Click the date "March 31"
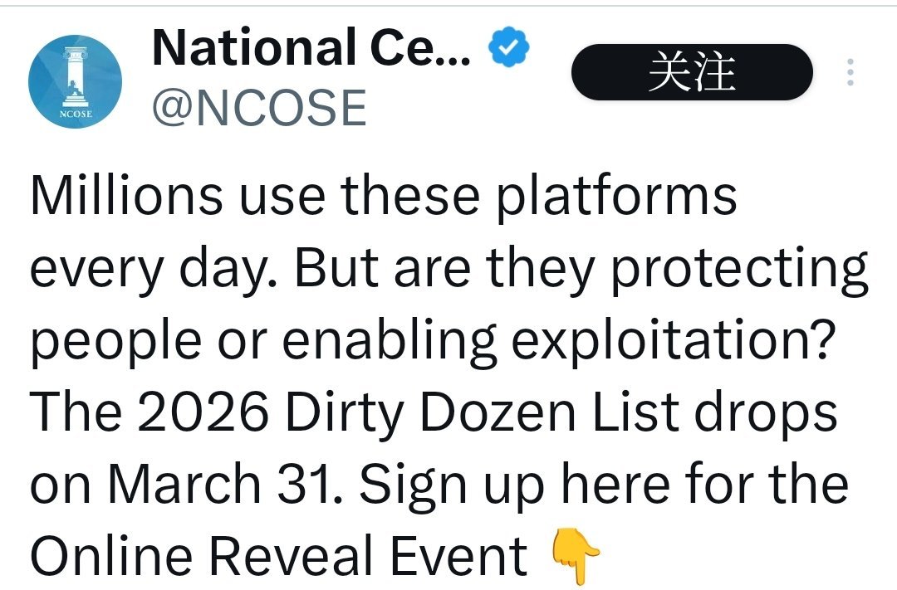 [218, 484]
